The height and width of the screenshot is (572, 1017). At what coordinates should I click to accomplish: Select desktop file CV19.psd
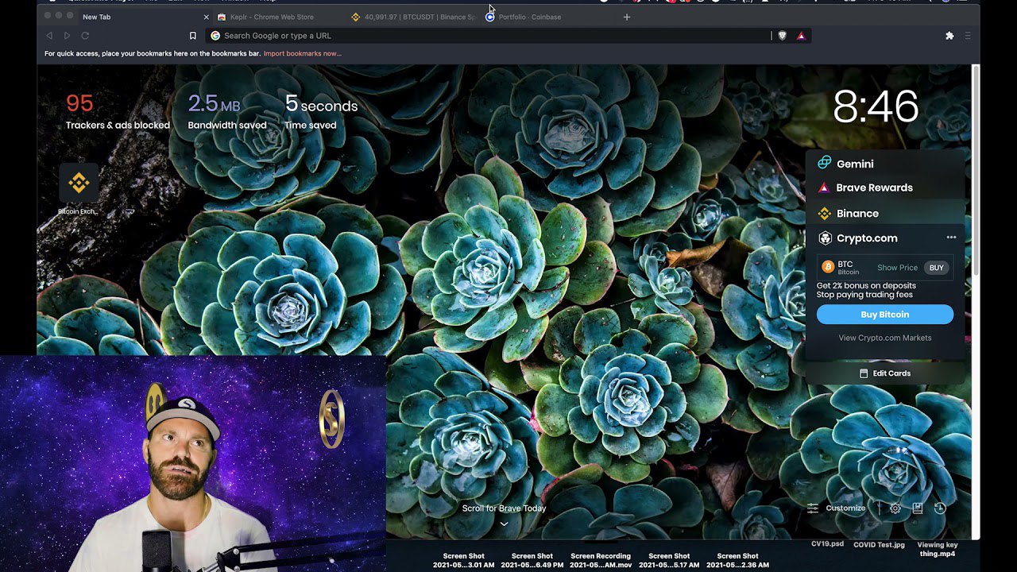tap(827, 544)
